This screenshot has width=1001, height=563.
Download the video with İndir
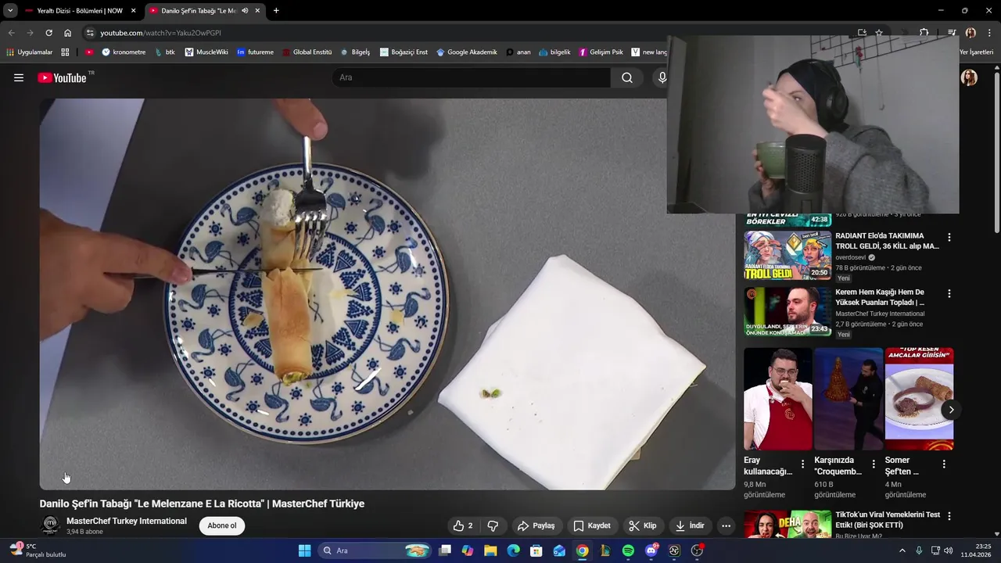click(x=690, y=525)
